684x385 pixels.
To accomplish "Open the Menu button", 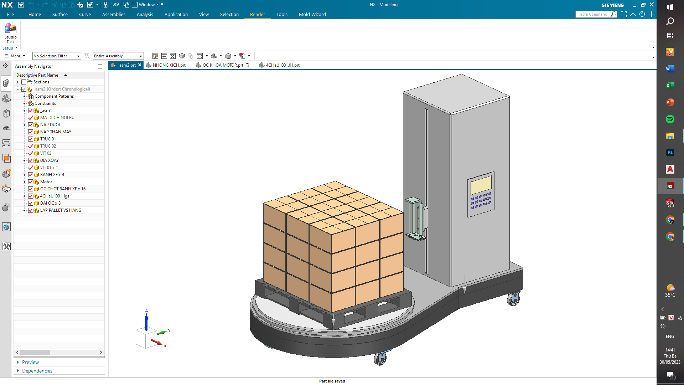I will pyautogui.click(x=15, y=56).
